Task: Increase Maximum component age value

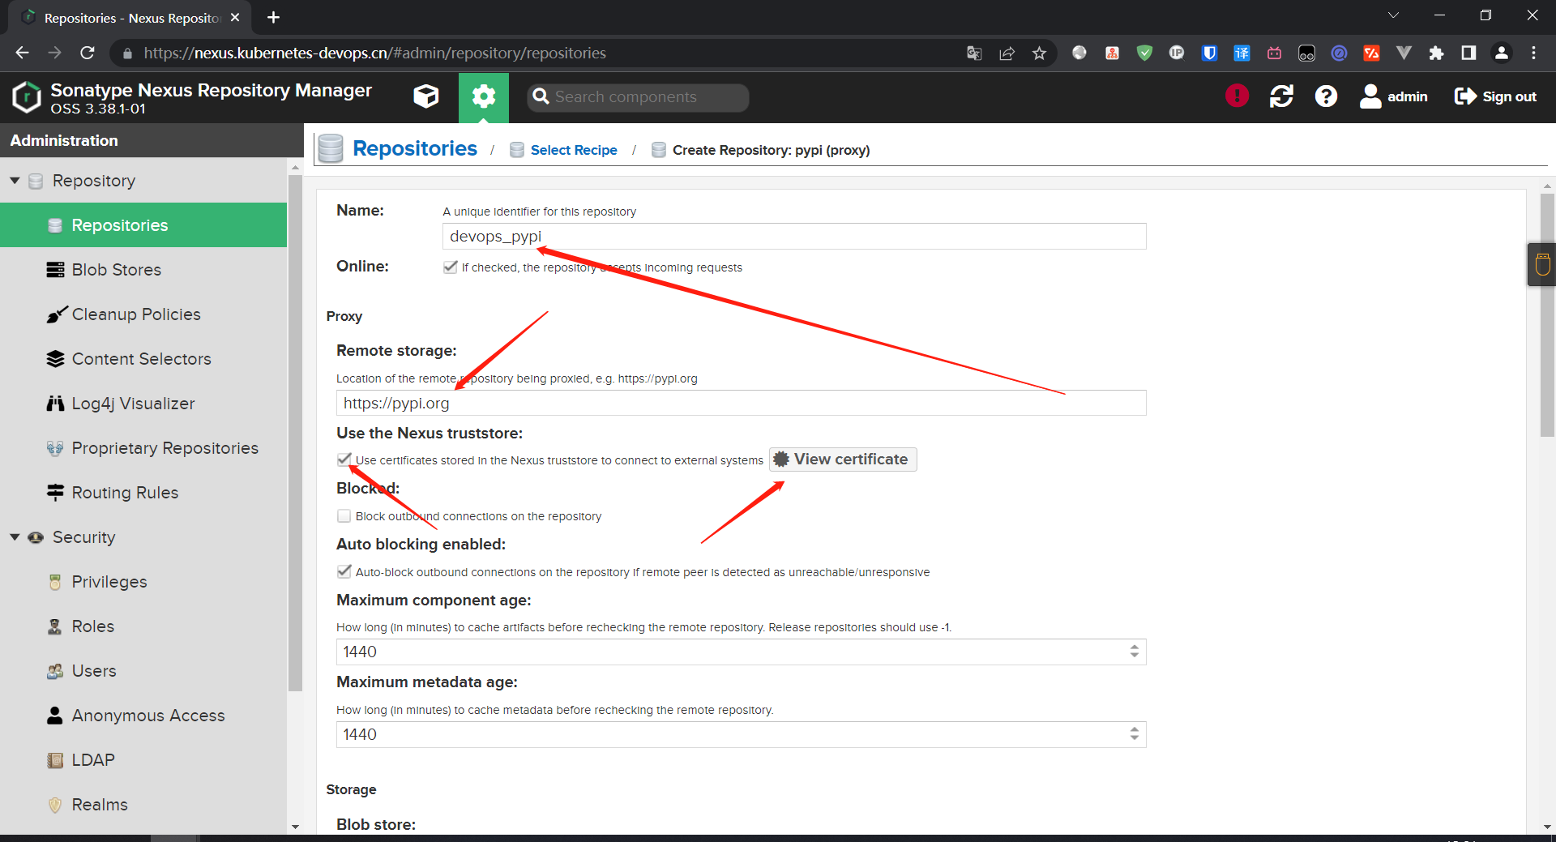Action: (x=1135, y=647)
